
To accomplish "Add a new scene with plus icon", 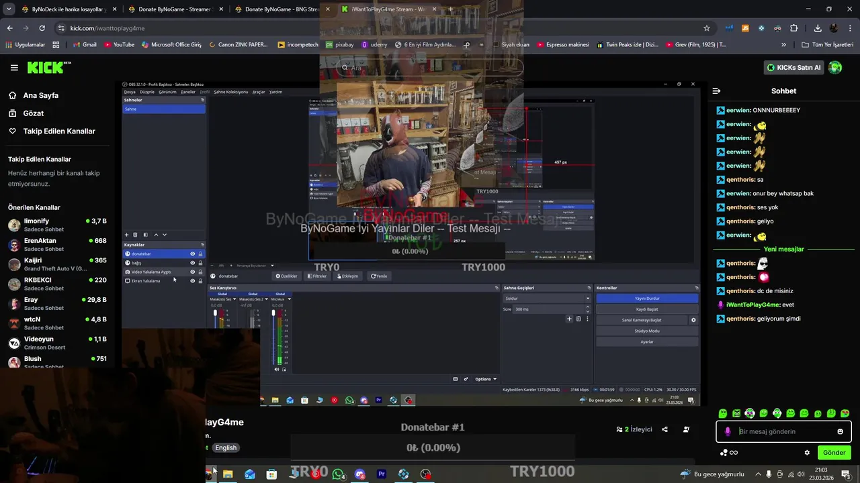I will (x=126, y=235).
